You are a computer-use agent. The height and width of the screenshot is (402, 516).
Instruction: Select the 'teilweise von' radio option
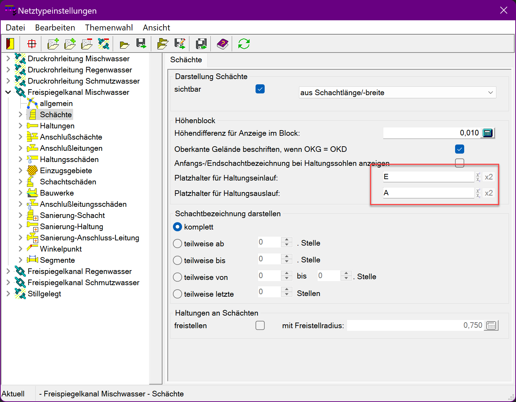pyautogui.click(x=178, y=277)
